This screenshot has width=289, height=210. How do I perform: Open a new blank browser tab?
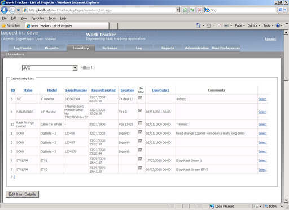click(113, 26)
